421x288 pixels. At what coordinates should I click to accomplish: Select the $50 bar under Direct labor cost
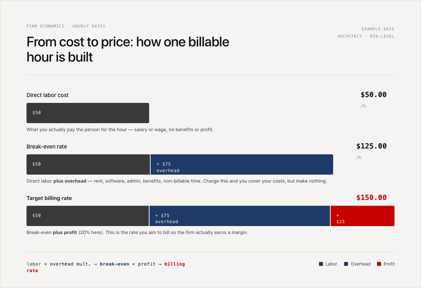click(88, 113)
